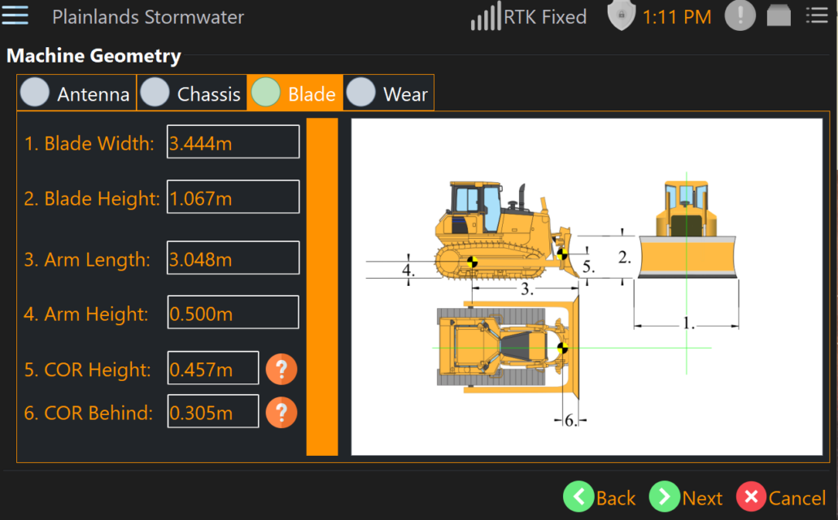
Task: Edit the Blade Height value field
Action: pos(233,197)
